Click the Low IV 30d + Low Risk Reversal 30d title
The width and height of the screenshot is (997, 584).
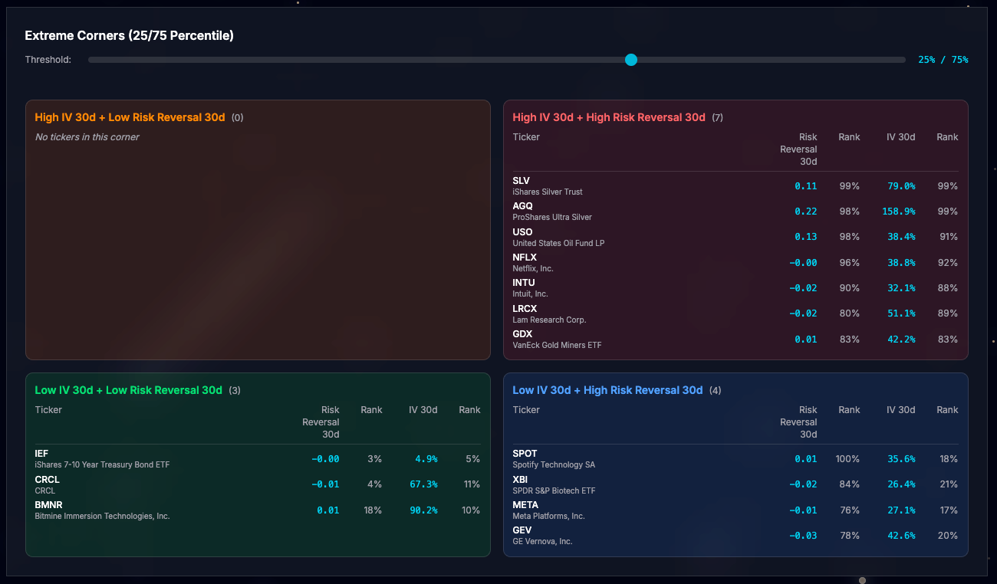(x=128, y=390)
